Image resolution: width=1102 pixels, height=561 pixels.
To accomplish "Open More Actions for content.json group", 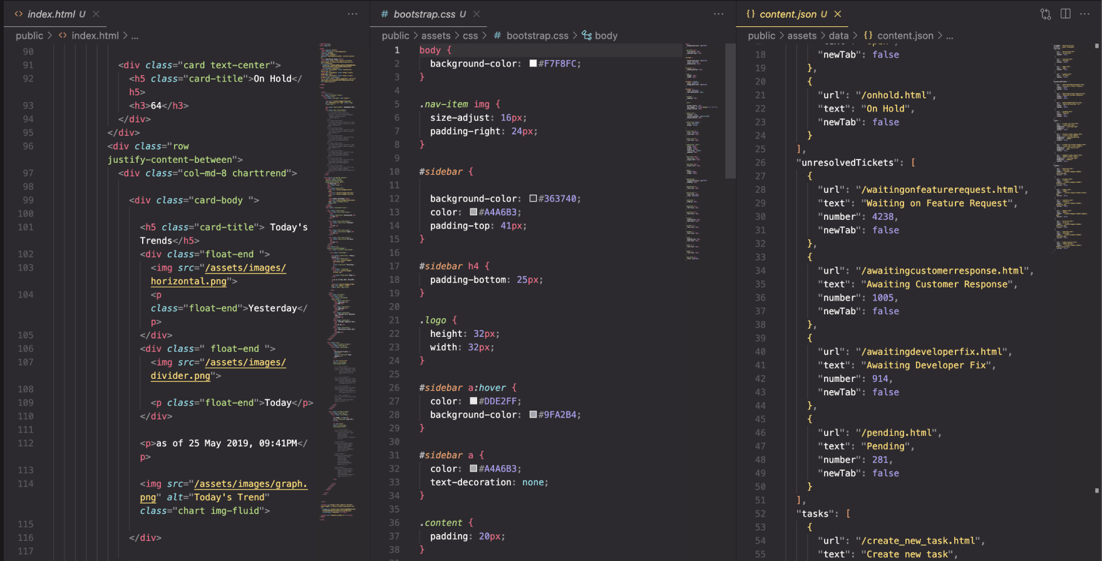I will [x=1084, y=14].
